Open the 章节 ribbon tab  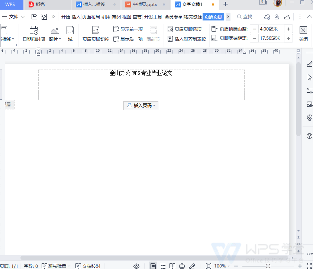[137, 17]
